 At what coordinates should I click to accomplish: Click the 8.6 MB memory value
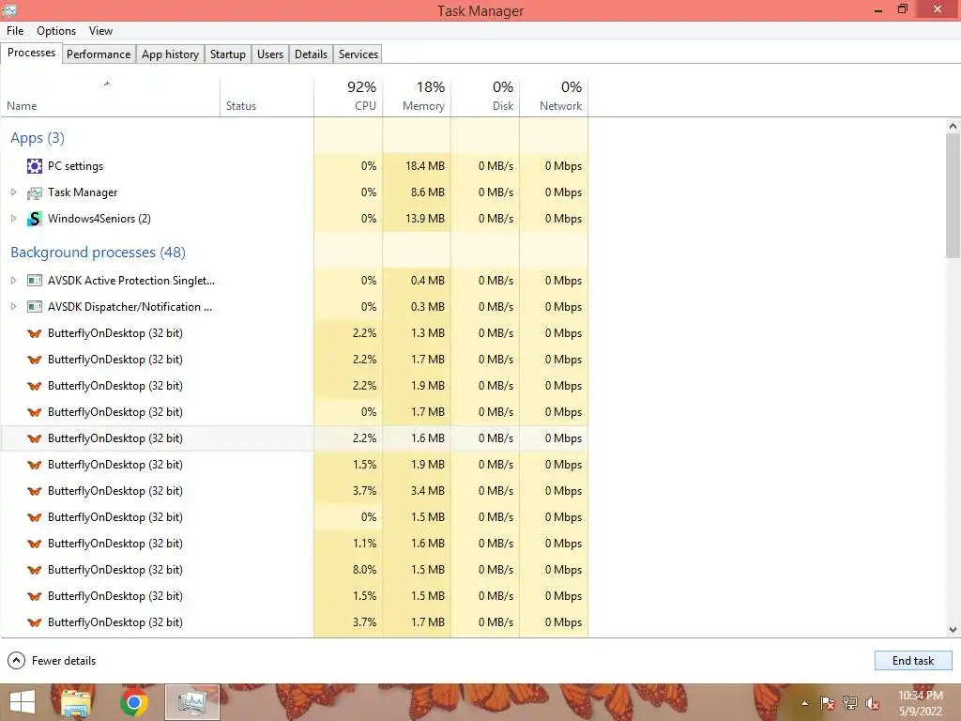[x=428, y=192]
